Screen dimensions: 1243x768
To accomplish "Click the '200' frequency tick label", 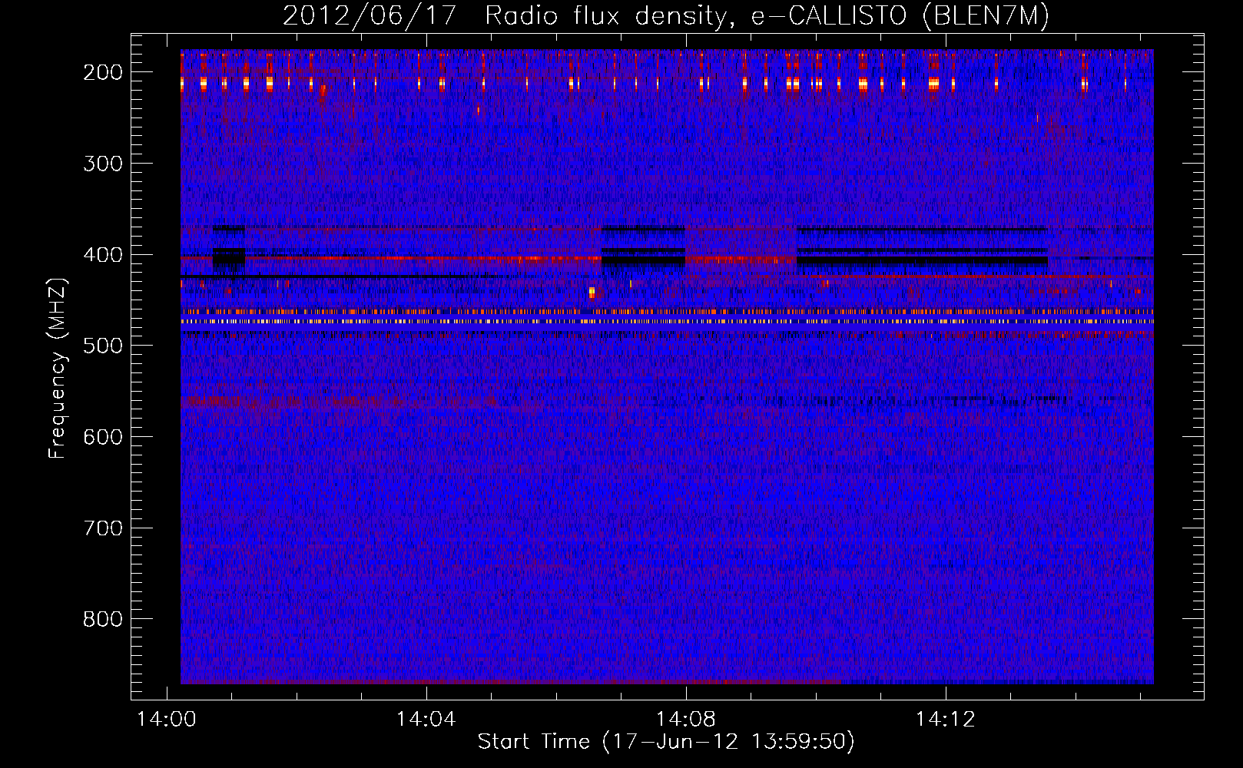I will coord(103,72).
